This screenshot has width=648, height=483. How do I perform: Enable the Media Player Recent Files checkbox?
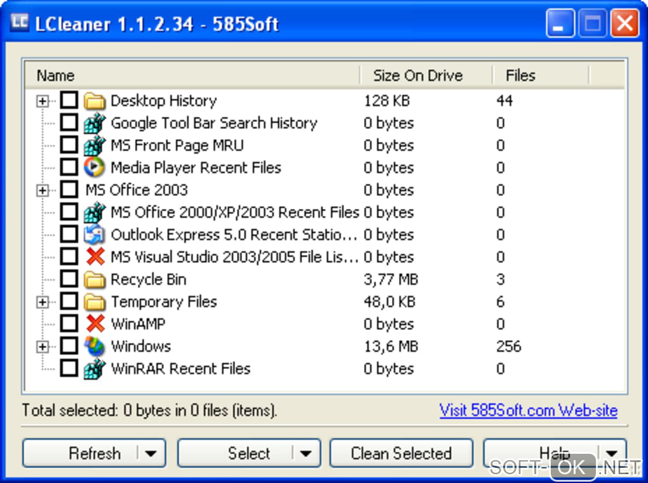pyautogui.click(x=69, y=167)
